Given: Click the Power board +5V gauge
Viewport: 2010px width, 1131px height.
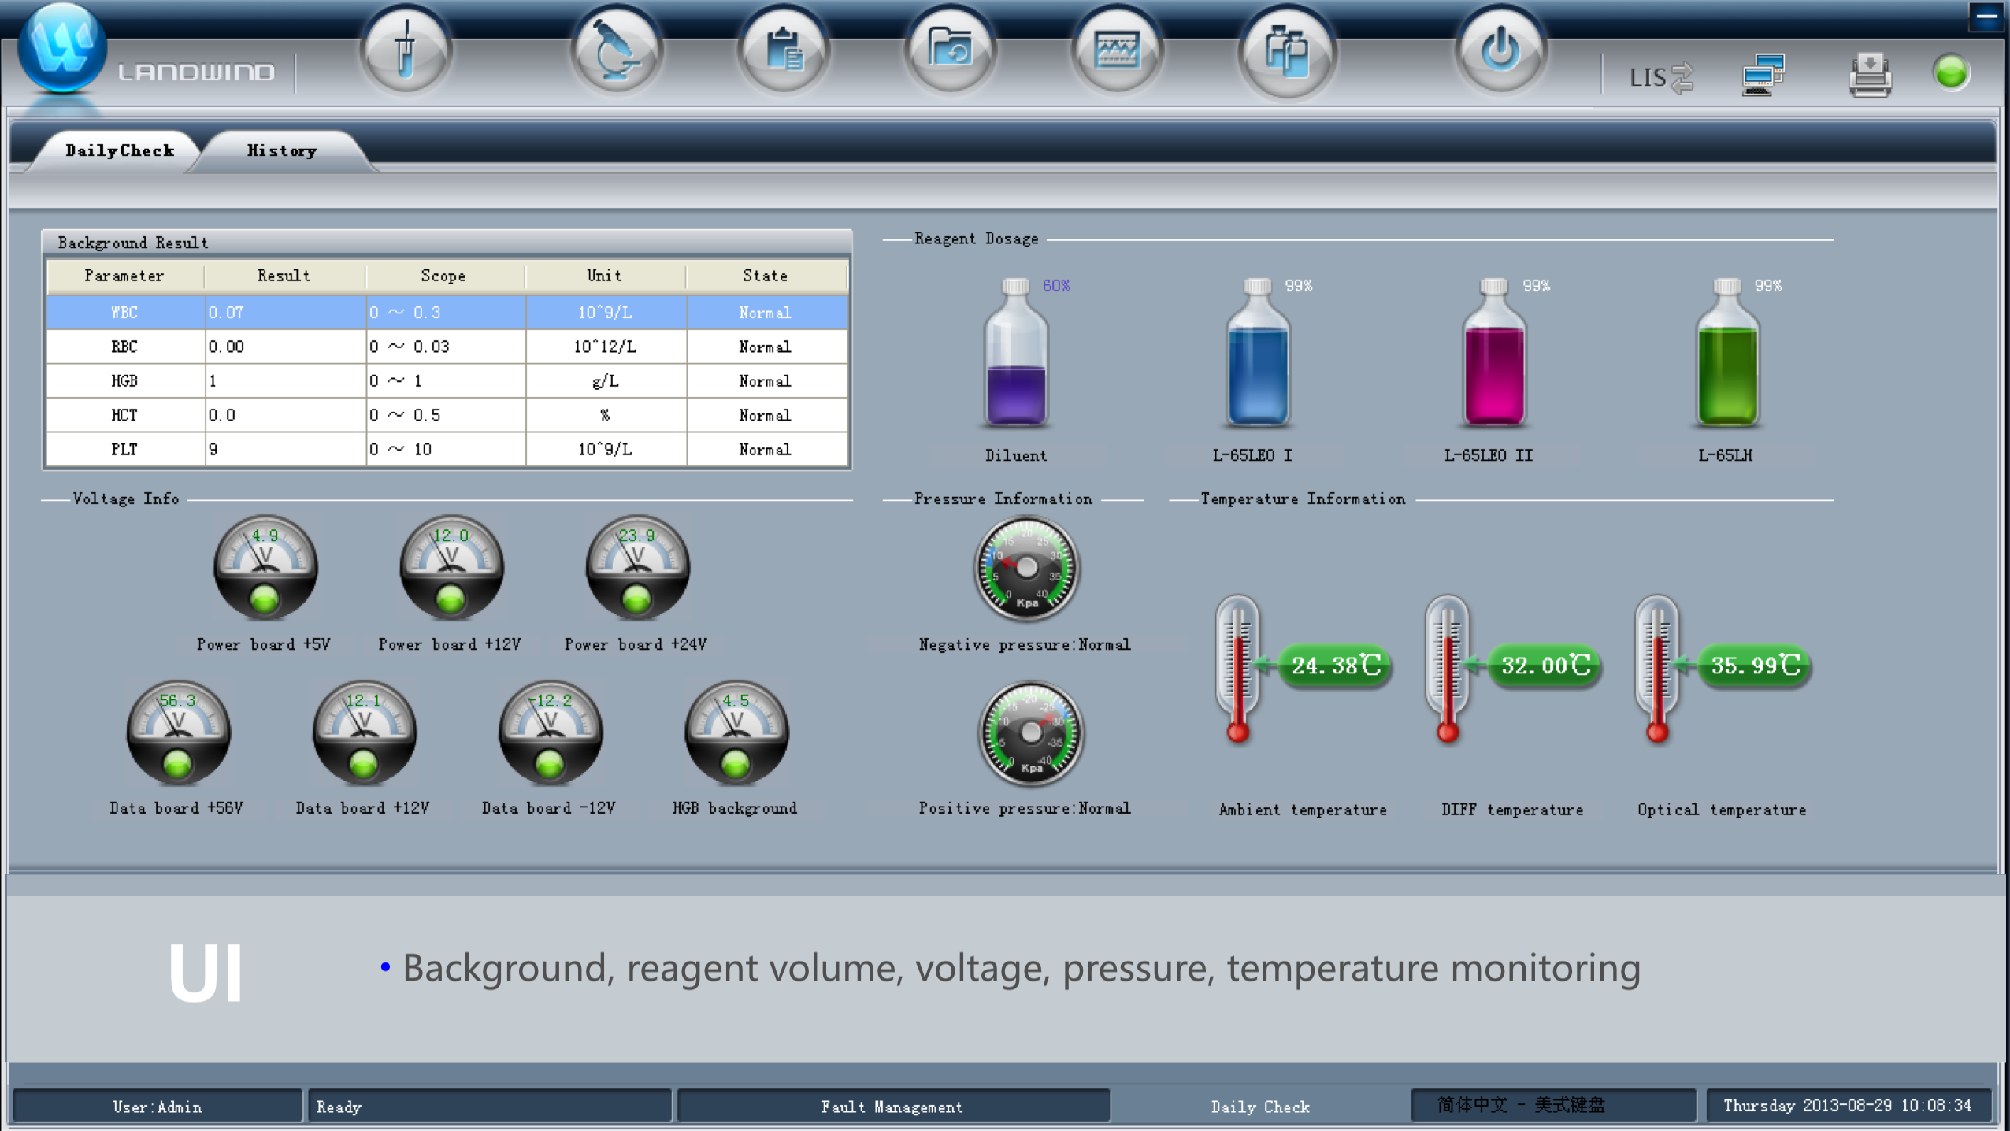Looking at the screenshot, I should pos(265,569).
